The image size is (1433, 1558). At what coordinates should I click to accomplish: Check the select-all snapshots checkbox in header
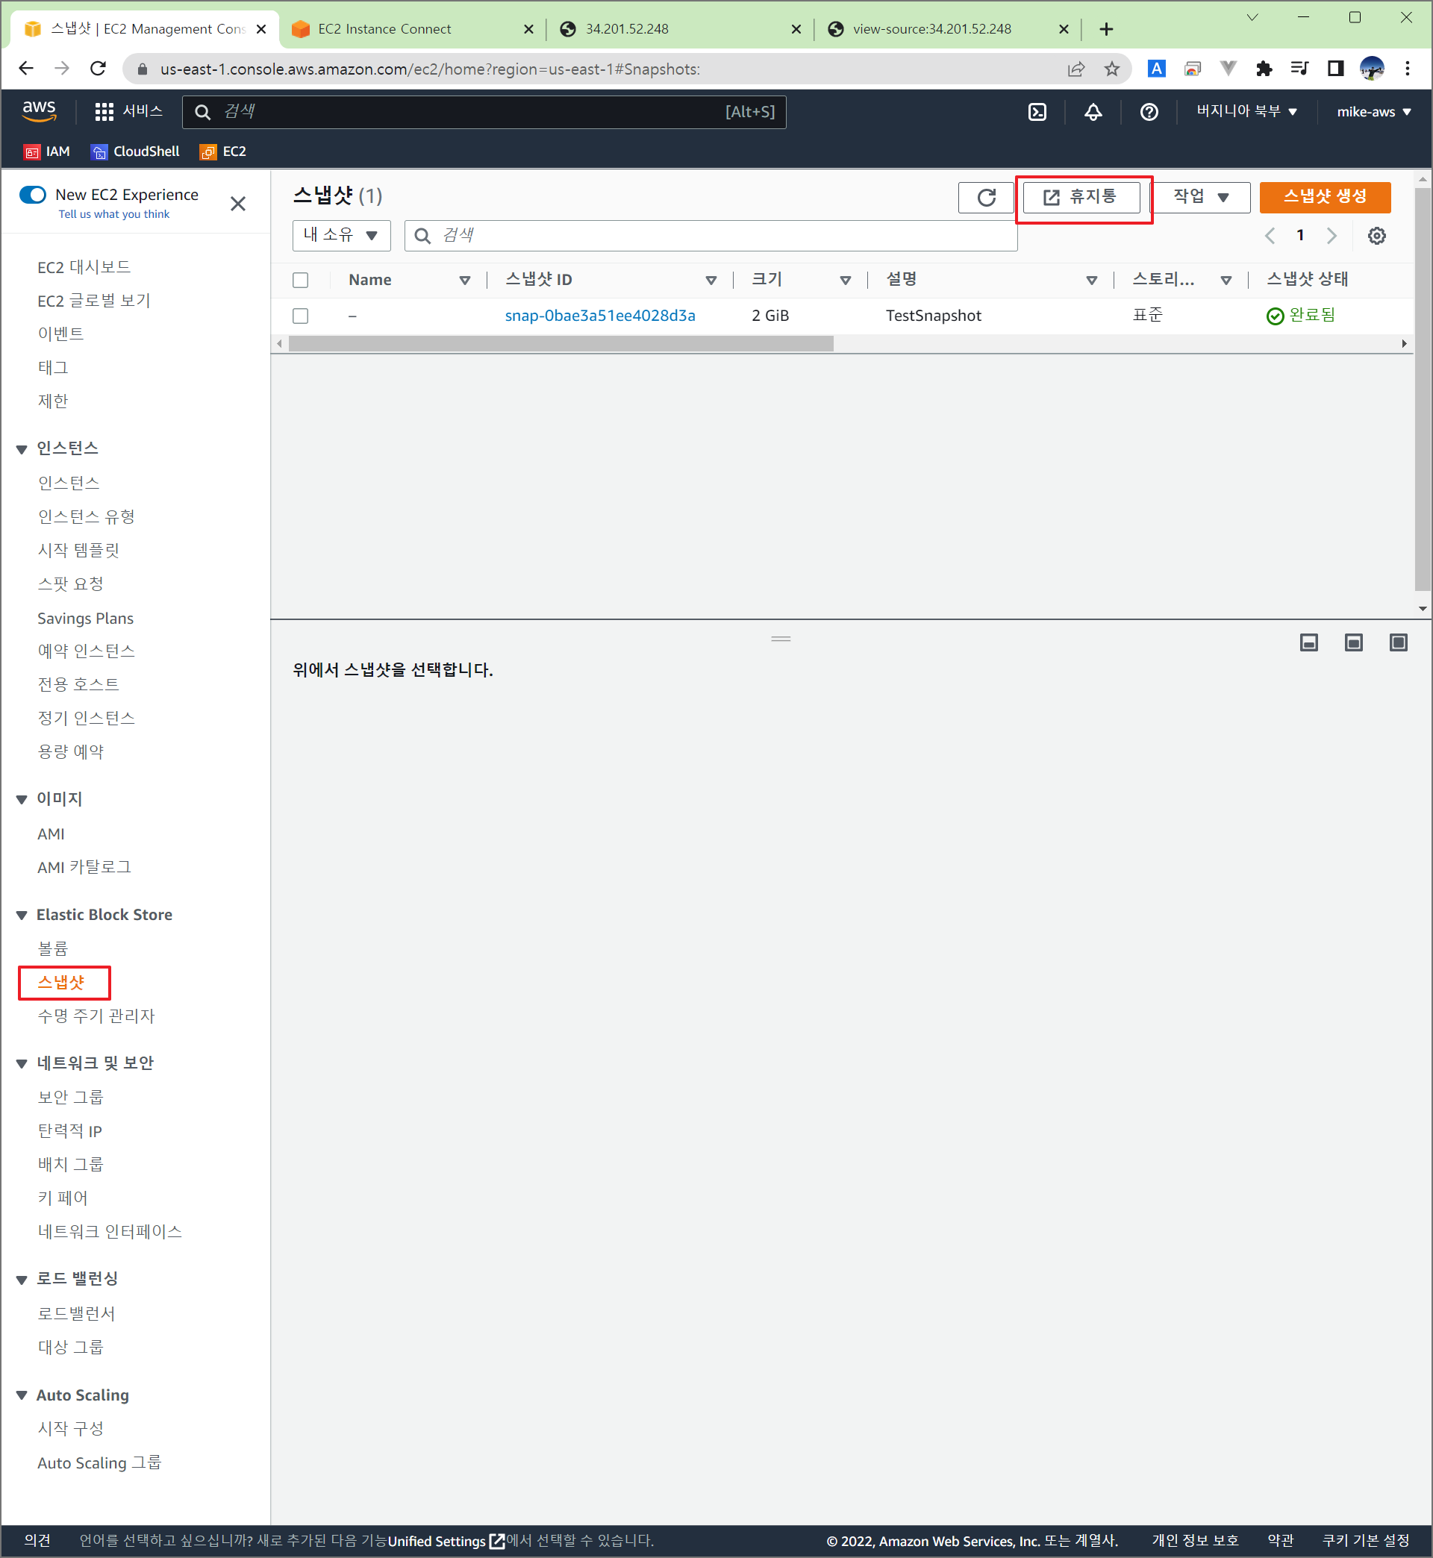pos(300,280)
